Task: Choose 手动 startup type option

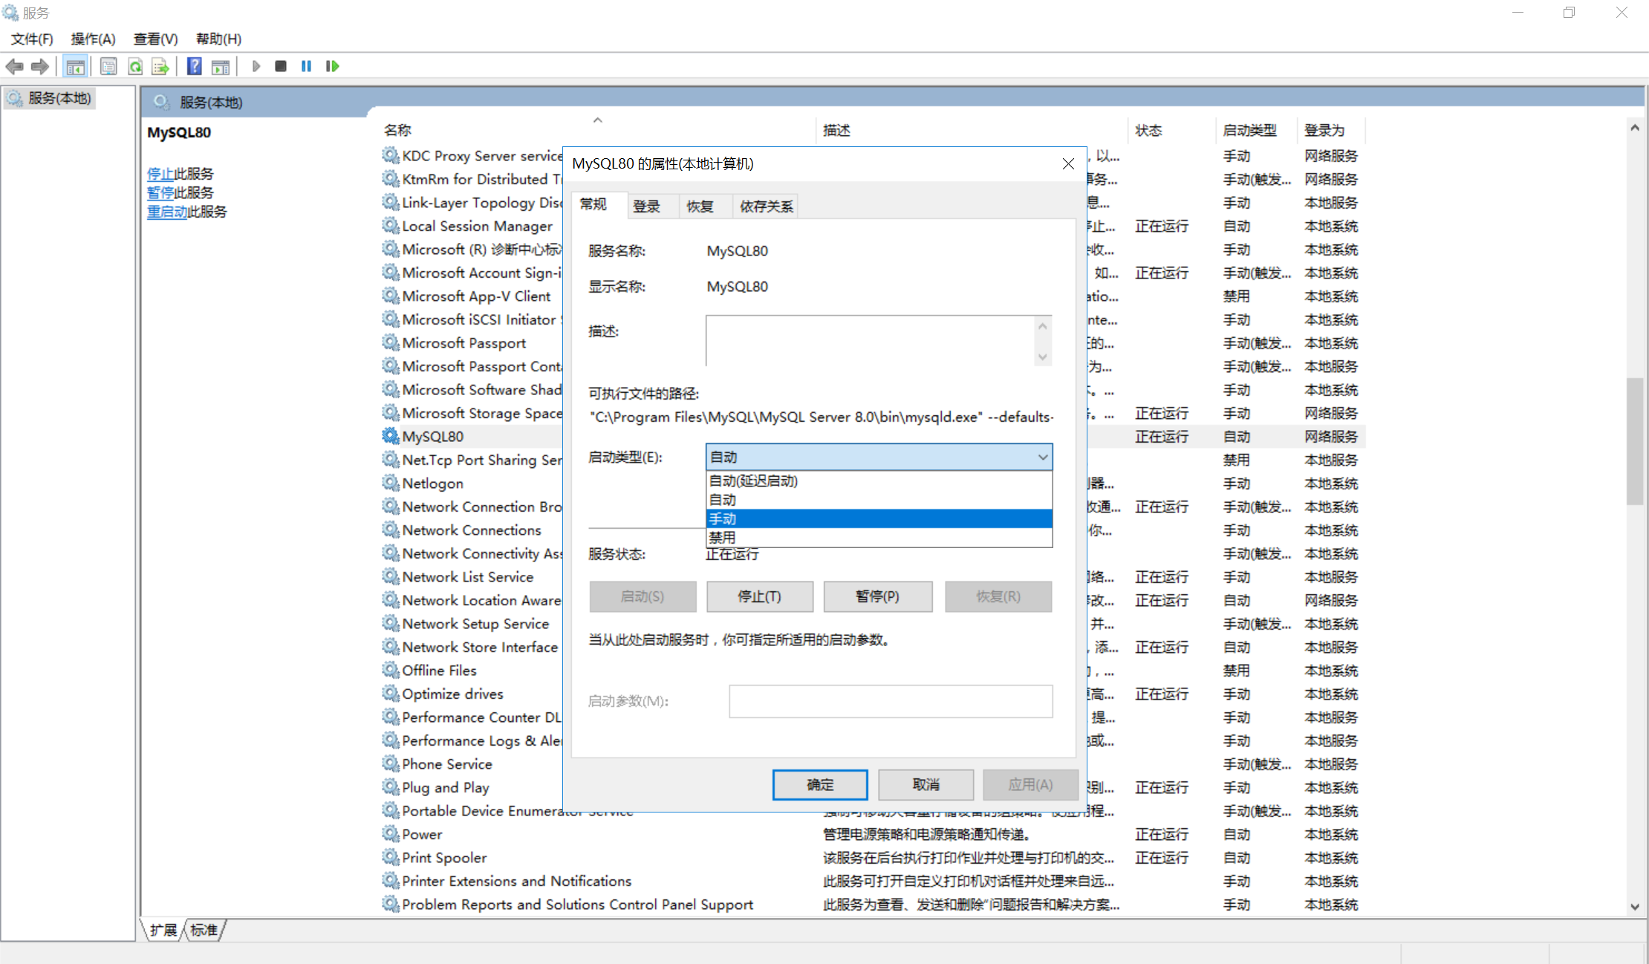Action: tap(879, 518)
